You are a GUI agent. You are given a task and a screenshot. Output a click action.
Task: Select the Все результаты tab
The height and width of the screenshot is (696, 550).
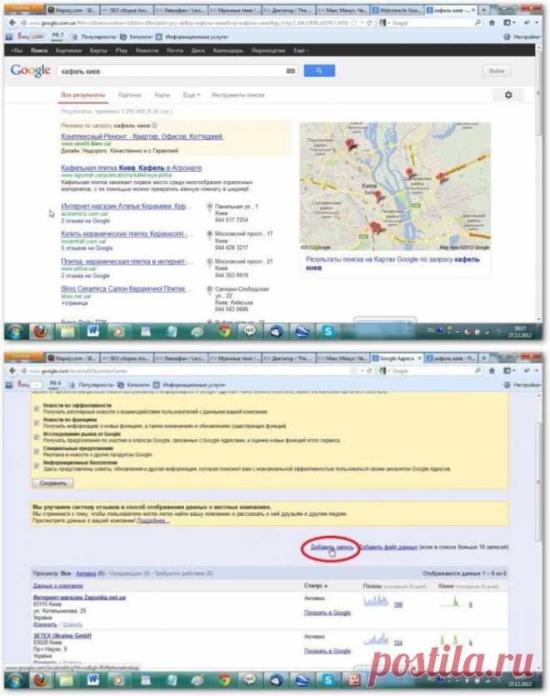coord(83,95)
